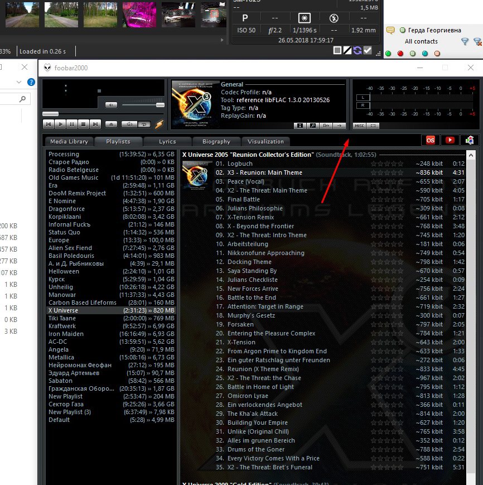
Task: Click the orange lightning bolt icon
Action: click(x=159, y=124)
